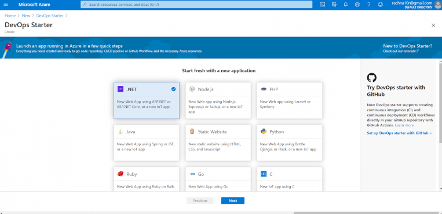Select the PHP application card
This screenshot has height=214, width=442.
(x=290, y=100)
